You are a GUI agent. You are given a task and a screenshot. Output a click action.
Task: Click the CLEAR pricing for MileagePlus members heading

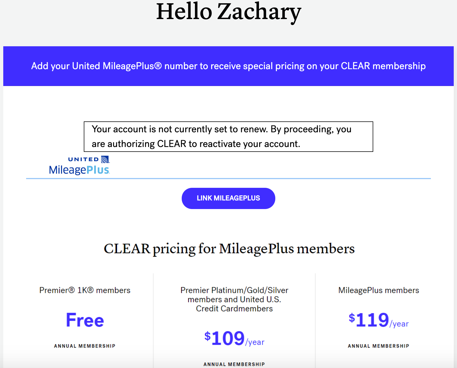click(x=229, y=249)
